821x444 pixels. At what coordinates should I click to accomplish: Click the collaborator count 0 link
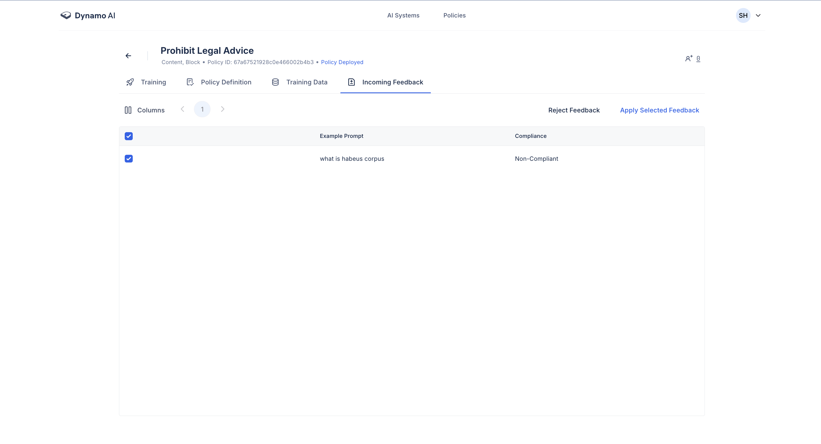click(x=698, y=59)
